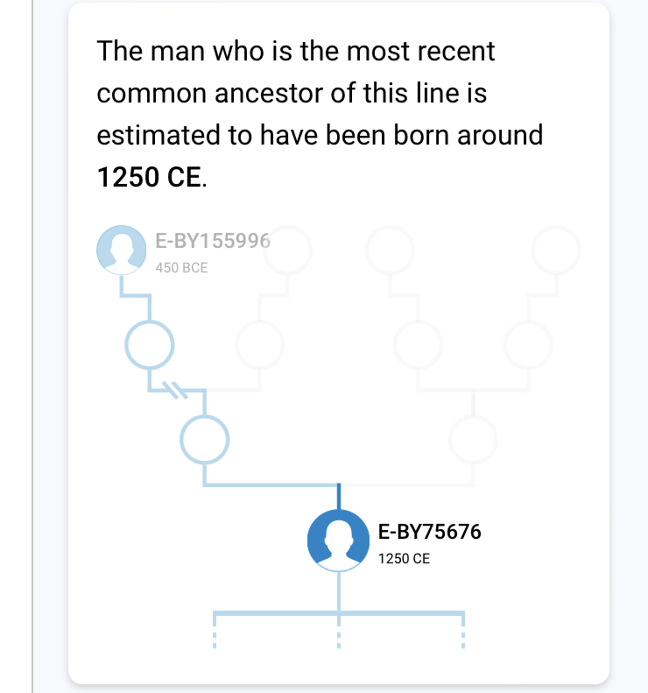Click the faded third top-row circle node
The width and height of the screenshot is (648, 693).
pos(390,251)
